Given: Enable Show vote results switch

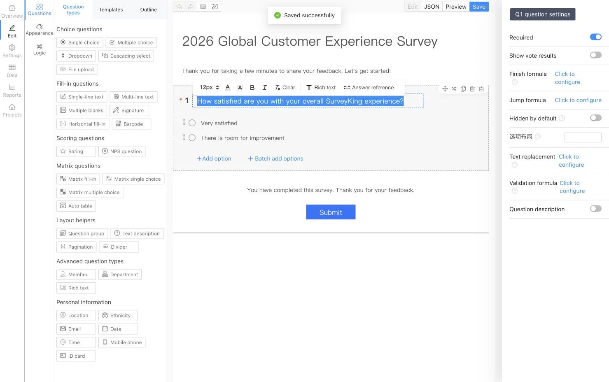Looking at the screenshot, I should 595,55.
